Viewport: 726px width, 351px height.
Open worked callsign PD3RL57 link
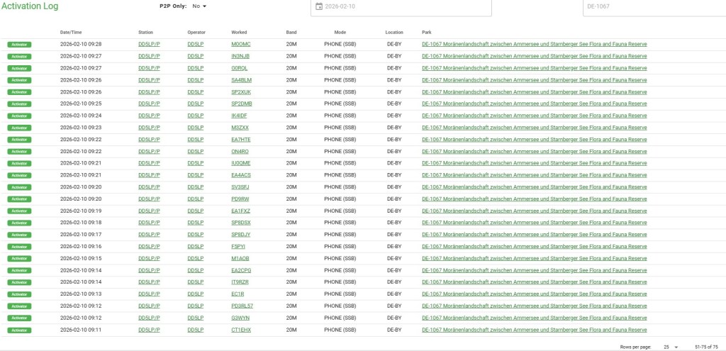point(242,306)
